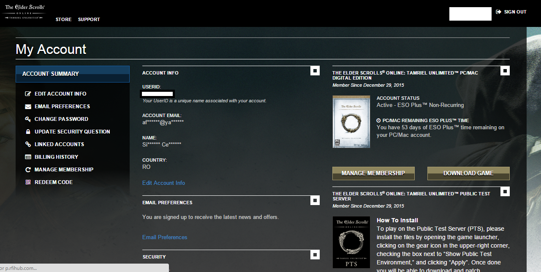
Task: Open Redeem Code page
Action: (x=54, y=182)
